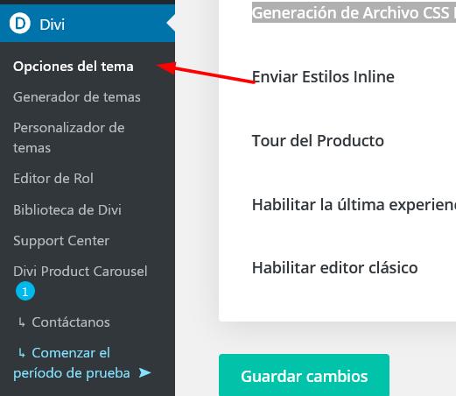The image size is (456, 396).
Task: Click the Divi logo icon
Action: tap(20, 24)
